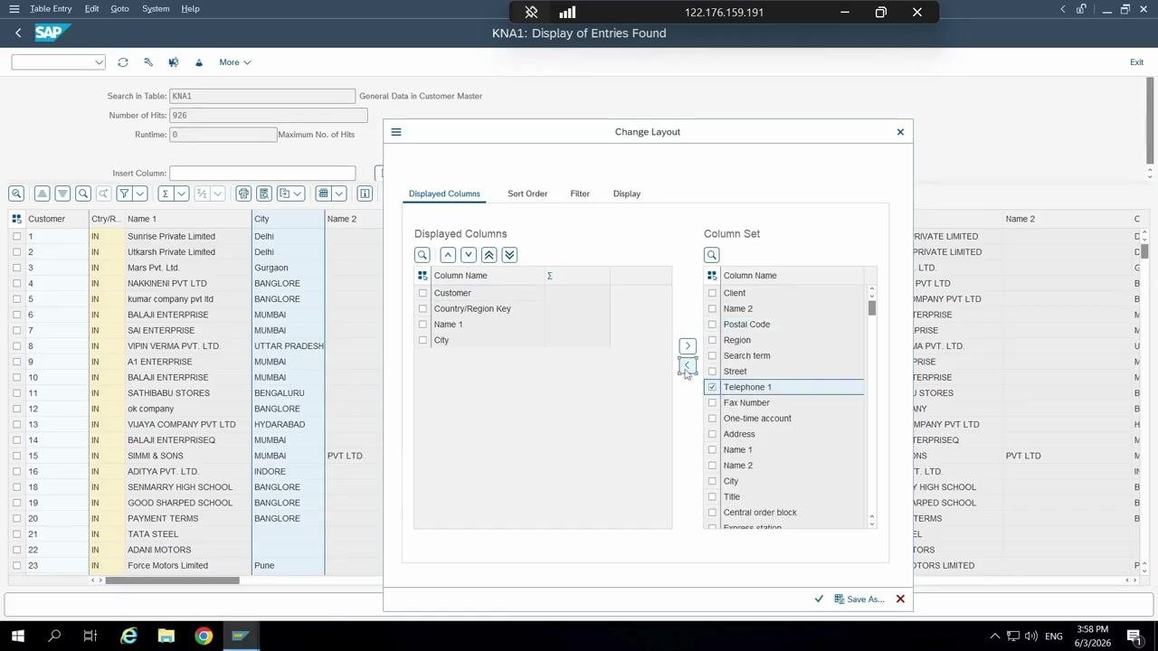Switch to the Sort Order tab

pyautogui.click(x=527, y=193)
